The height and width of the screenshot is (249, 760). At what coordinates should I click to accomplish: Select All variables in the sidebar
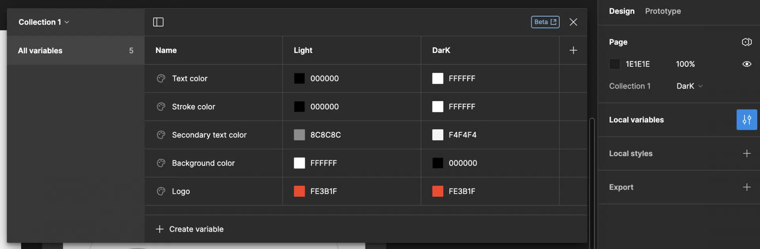coord(75,51)
